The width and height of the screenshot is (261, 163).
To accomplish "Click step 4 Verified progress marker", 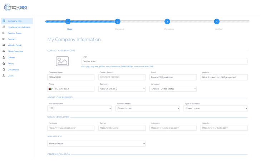I will pyautogui.click(x=217, y=21).
